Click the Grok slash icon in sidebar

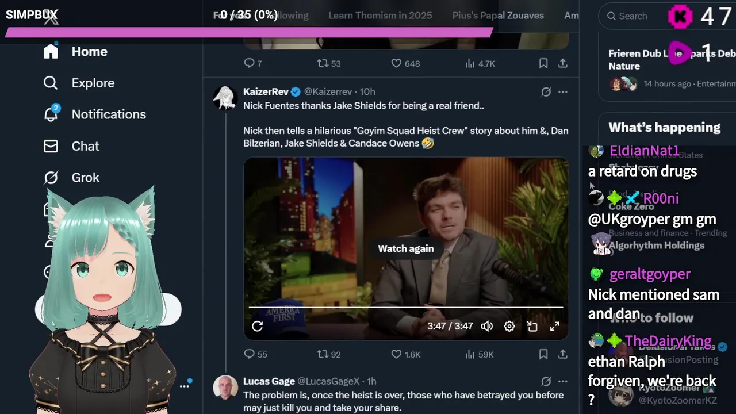tap(51, 178)
